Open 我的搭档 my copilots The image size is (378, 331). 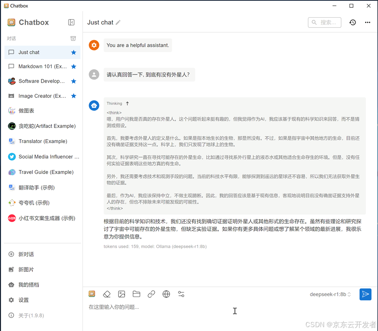coord(42,285)
